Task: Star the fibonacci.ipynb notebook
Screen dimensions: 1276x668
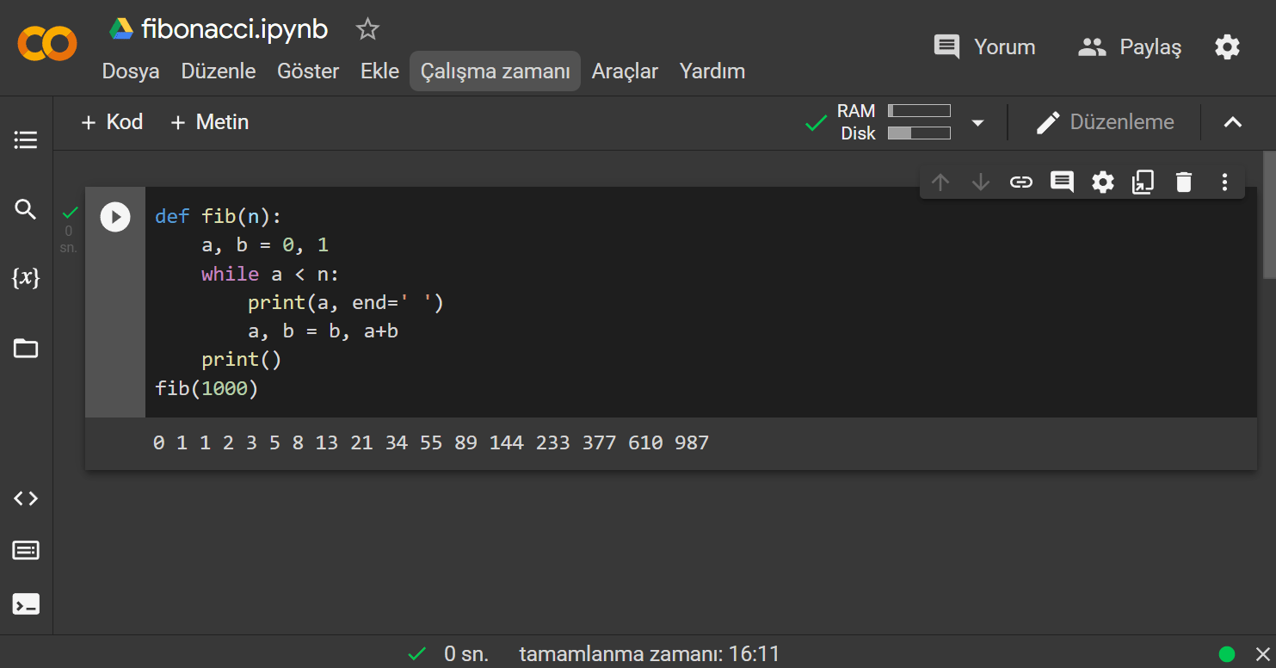Action: pos(367,30)
